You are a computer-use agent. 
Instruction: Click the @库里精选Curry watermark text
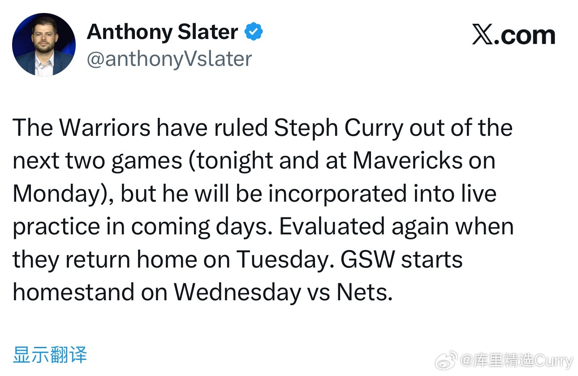pyautogui.click(x=517, y=360)
